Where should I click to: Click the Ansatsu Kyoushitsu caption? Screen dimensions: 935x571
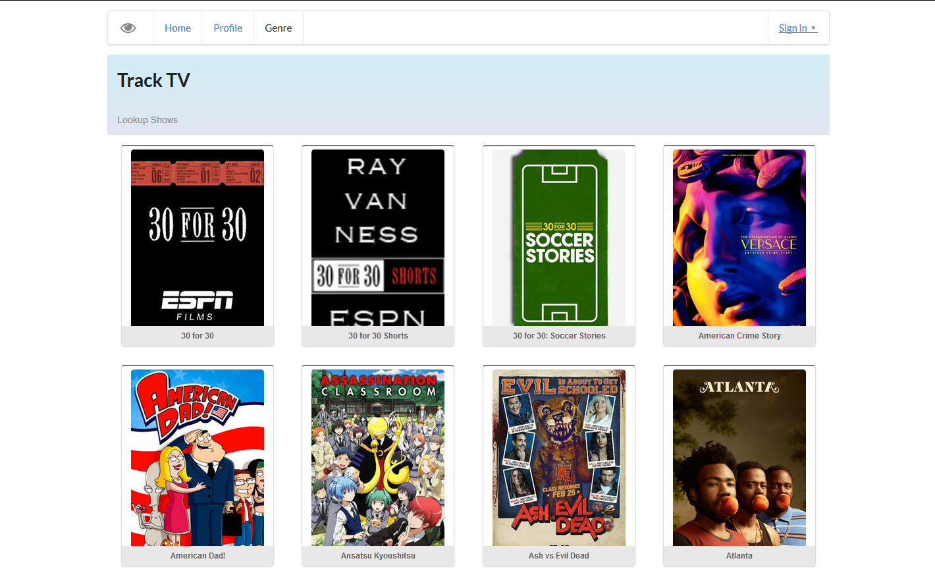coord(378,556)
